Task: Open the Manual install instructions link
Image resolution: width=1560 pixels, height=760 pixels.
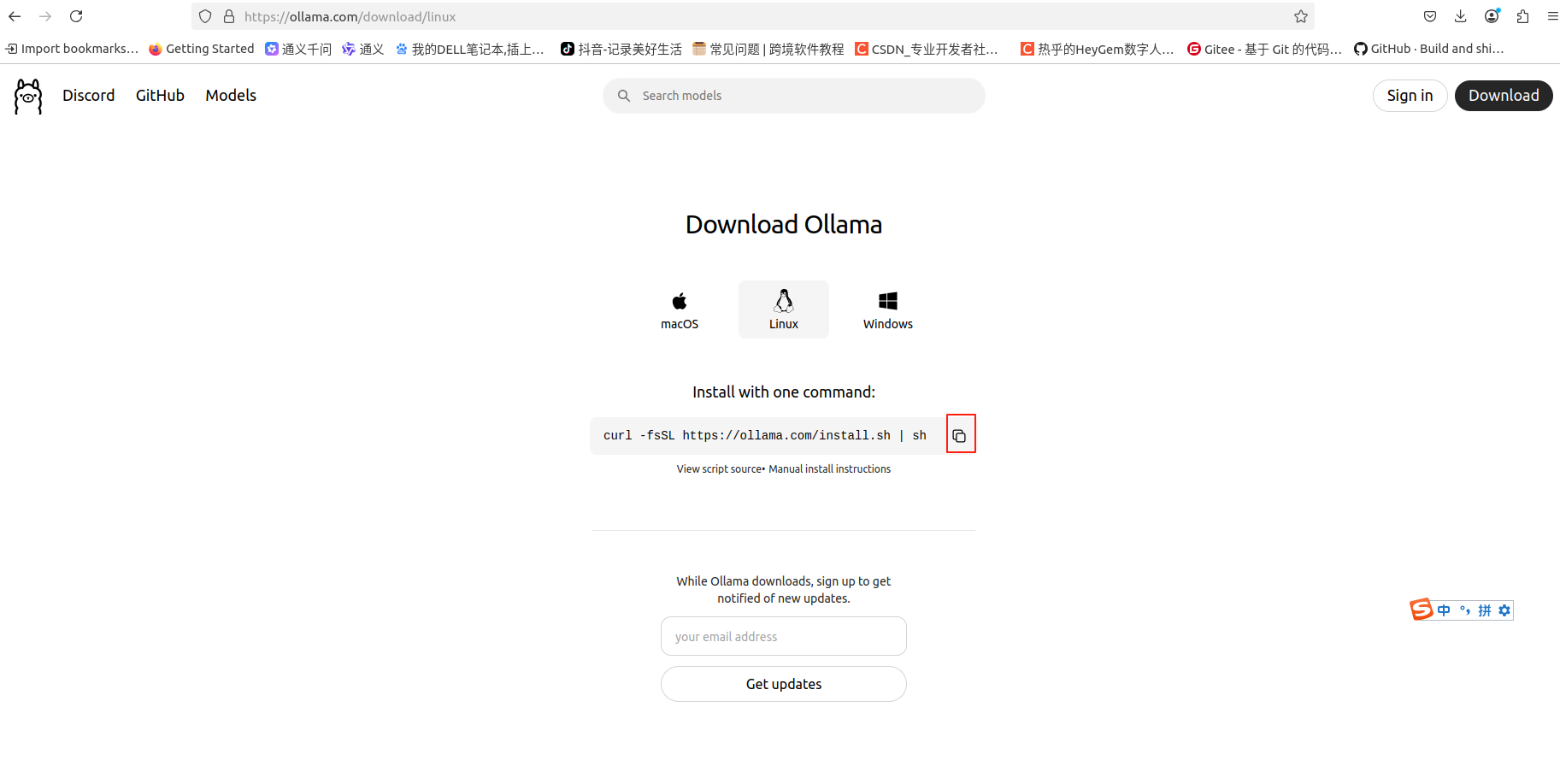Action: click(830, 469)
